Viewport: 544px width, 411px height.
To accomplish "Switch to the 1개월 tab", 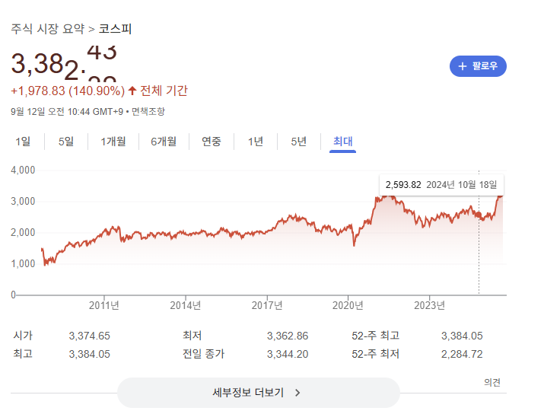I will tap(113, 142).
